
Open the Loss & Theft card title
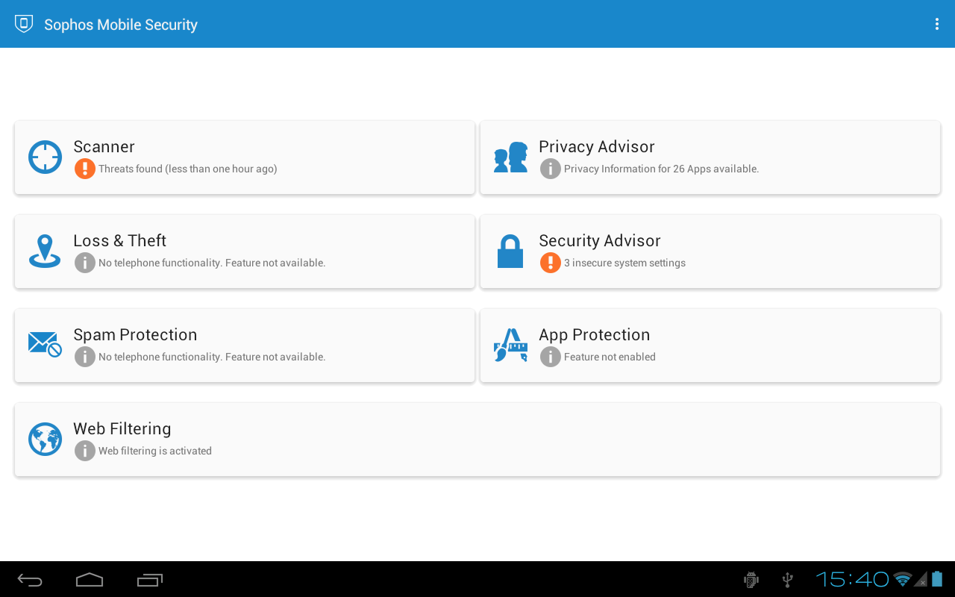(119, 241)
